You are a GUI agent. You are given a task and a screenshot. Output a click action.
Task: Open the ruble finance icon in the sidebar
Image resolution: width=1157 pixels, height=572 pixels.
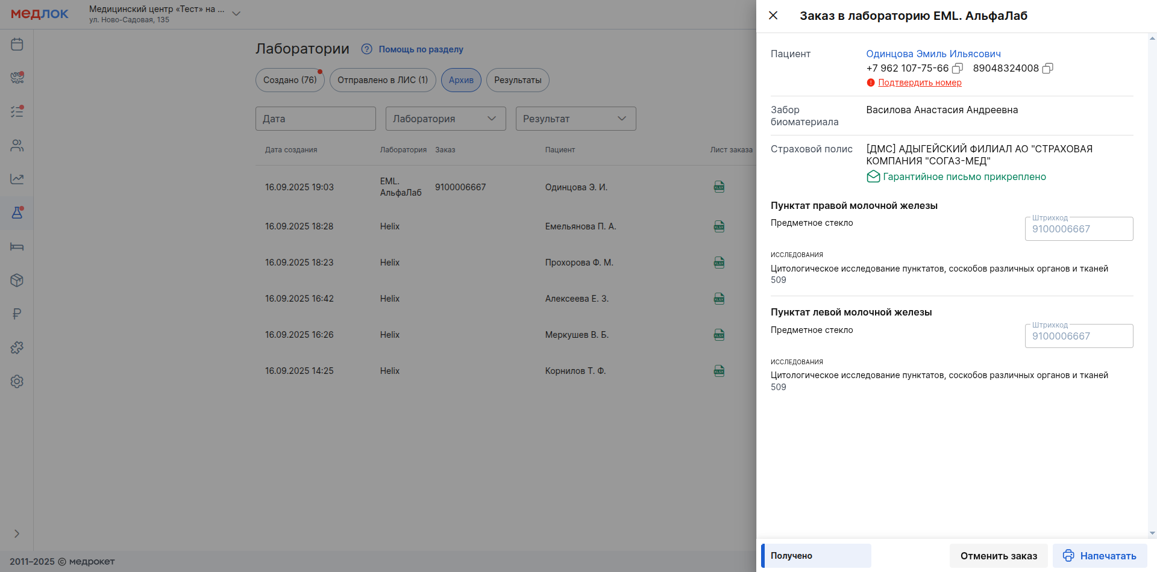17,314
